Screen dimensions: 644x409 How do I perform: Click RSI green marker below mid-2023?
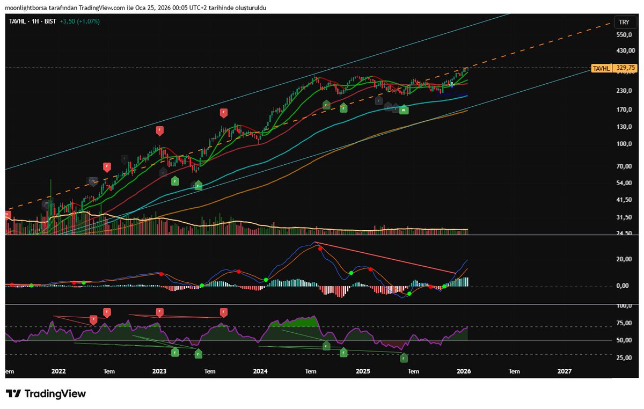(198, 354)
